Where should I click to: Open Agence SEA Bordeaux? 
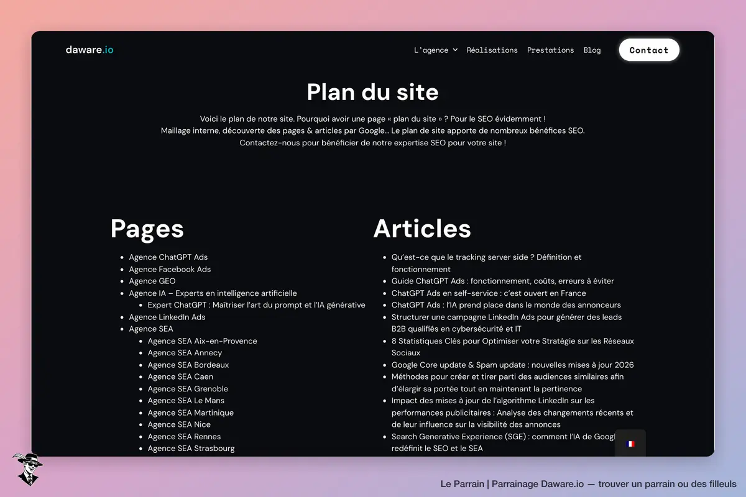188,365
